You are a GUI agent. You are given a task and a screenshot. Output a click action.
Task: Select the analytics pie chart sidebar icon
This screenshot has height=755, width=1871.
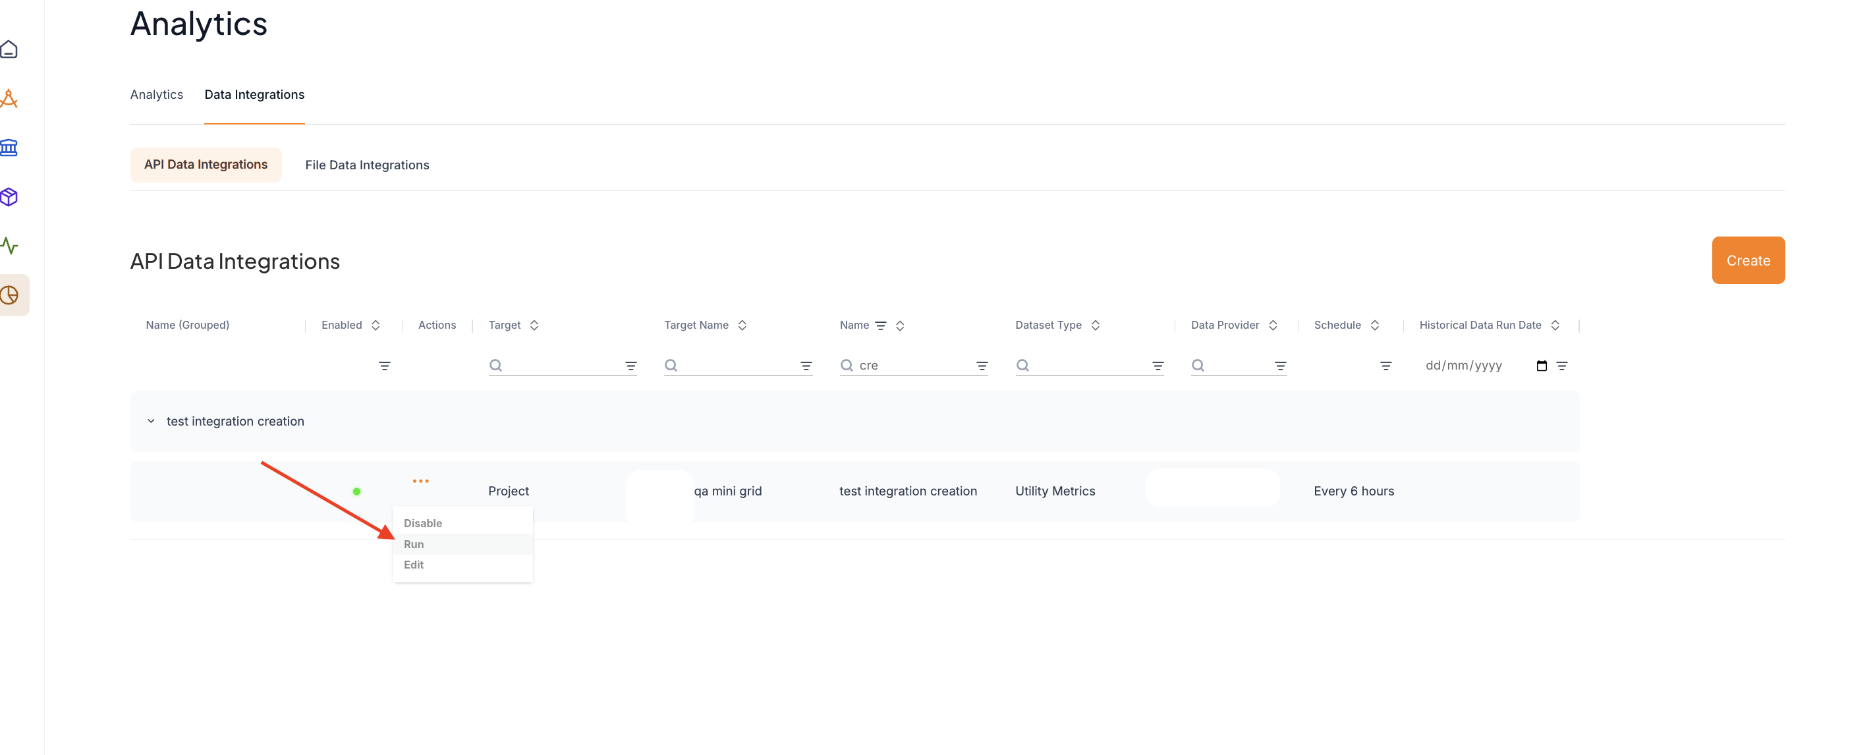point(9,295)
